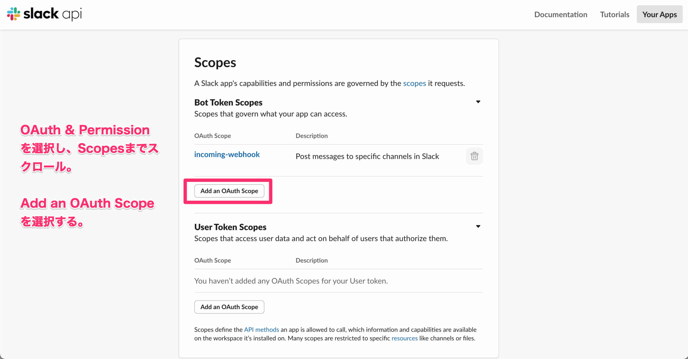Screen dimensions: 688x359
Task: Click the User Token Scopes heading
Action: (x=230, y=227)
